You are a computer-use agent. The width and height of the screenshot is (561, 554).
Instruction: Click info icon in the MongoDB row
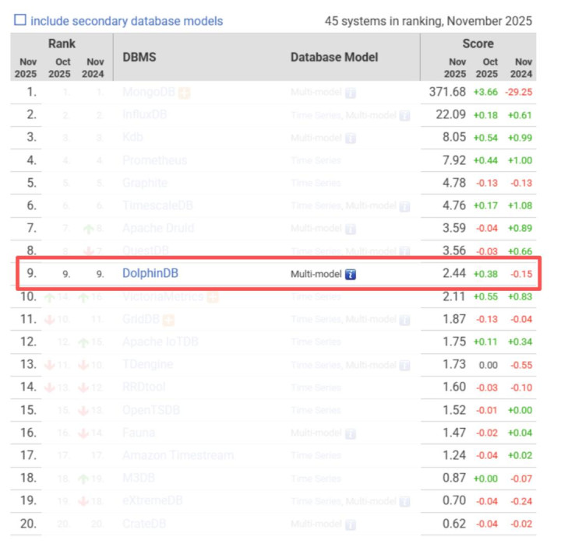(x=351, y=93)
